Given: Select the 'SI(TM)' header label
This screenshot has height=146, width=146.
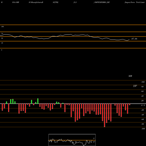Looking at the screenshot, I should (x=55, y=2).
